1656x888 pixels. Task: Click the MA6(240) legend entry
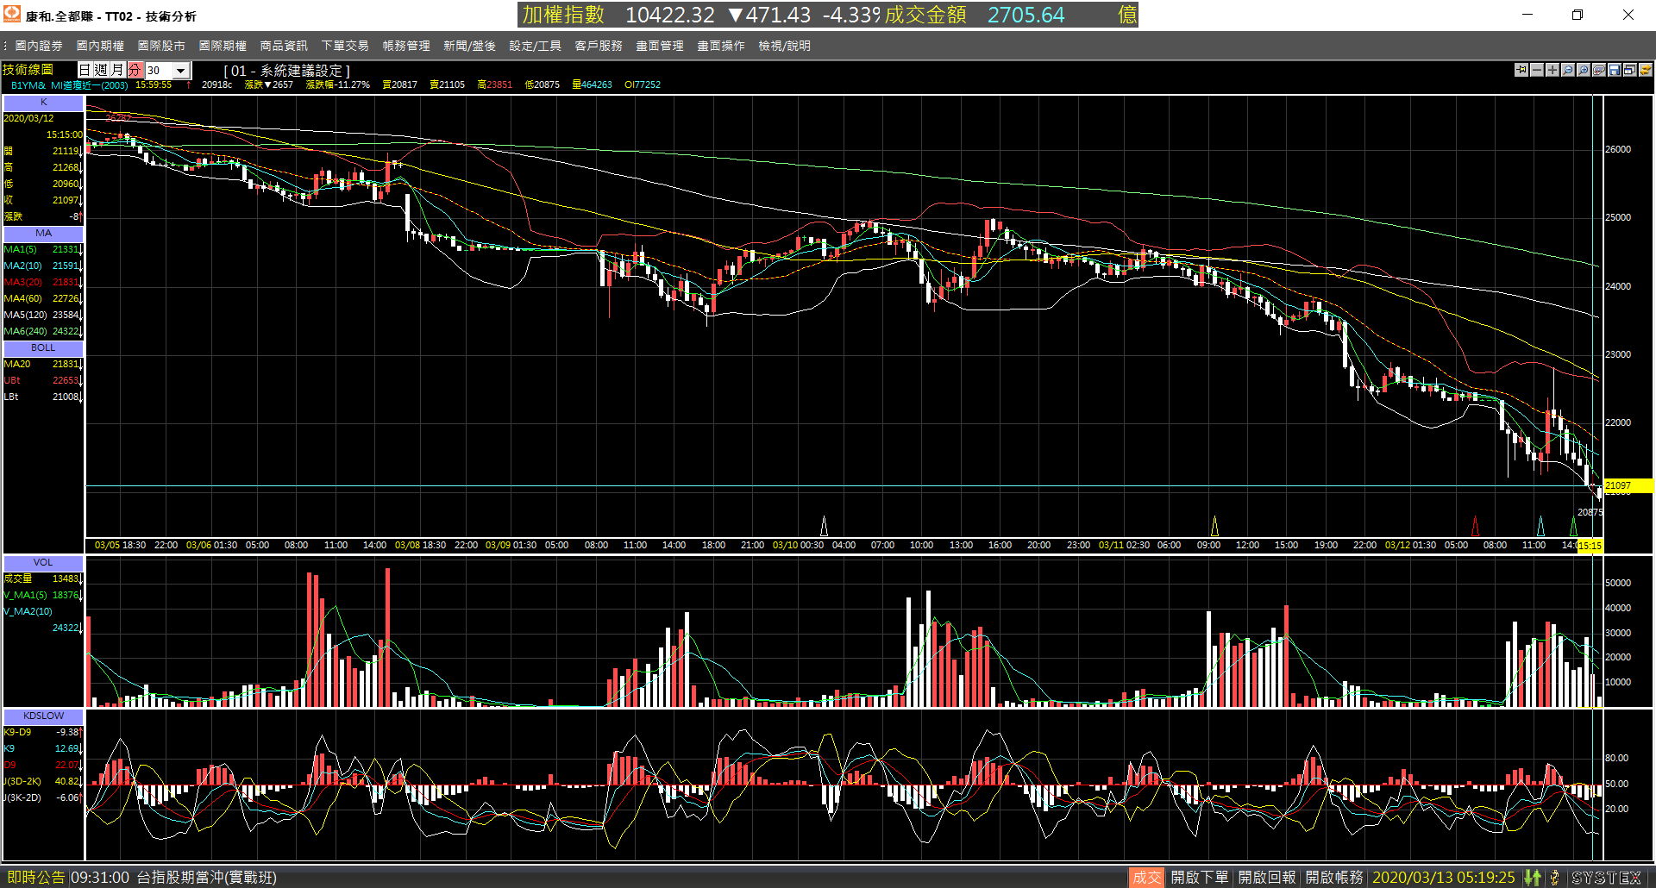[42, 332]
